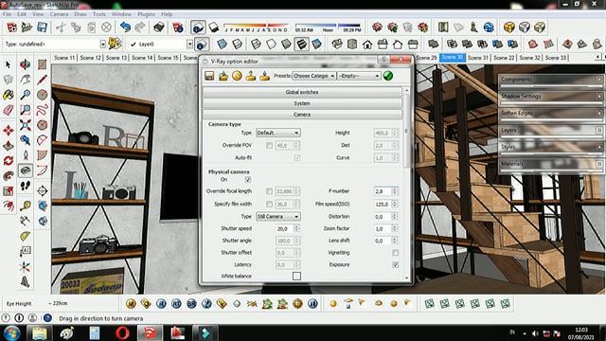
Task: Switch to Scene 11 tab
Action: pyautogui.click(x=64, y=58)
